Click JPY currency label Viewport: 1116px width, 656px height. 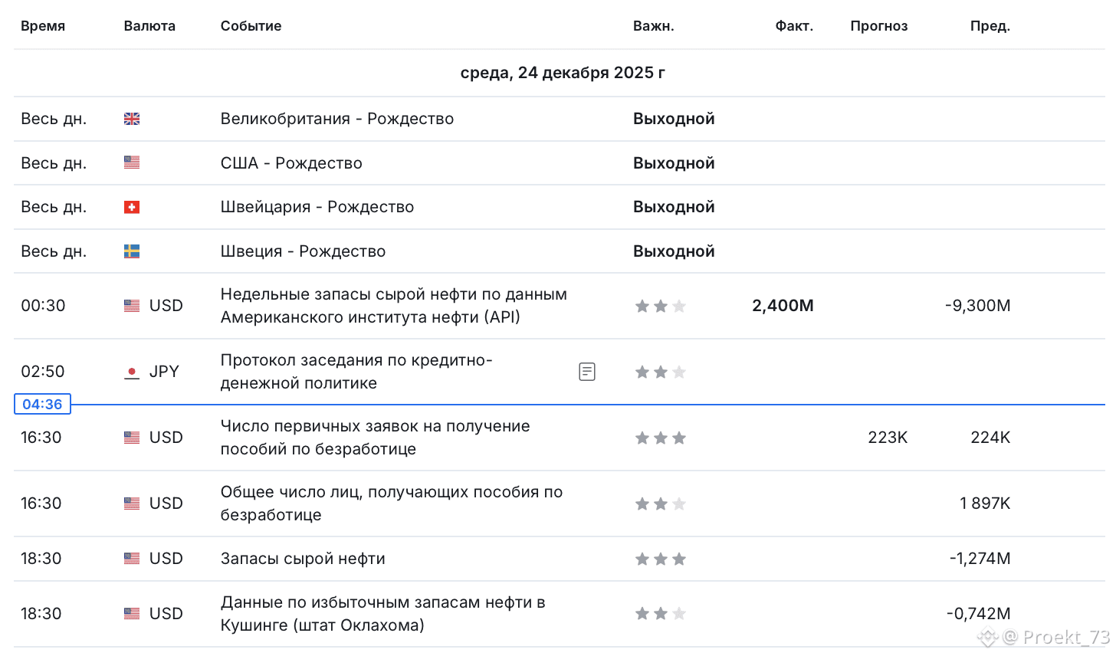[164, 372]
